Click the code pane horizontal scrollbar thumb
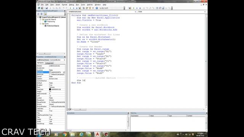 80,110
